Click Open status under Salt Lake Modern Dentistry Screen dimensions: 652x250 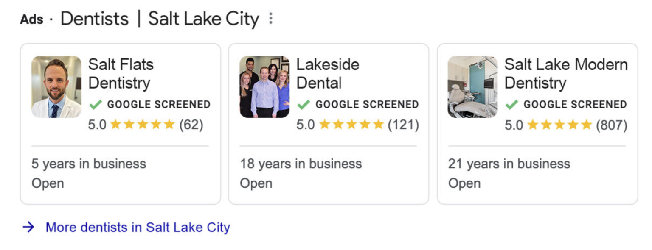click(464, 183)
